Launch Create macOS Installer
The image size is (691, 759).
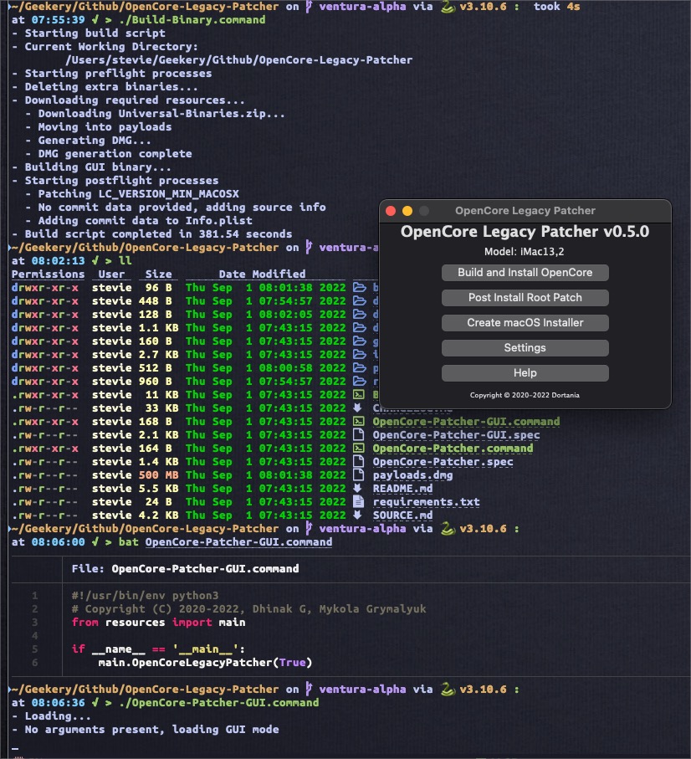(525, 323)
